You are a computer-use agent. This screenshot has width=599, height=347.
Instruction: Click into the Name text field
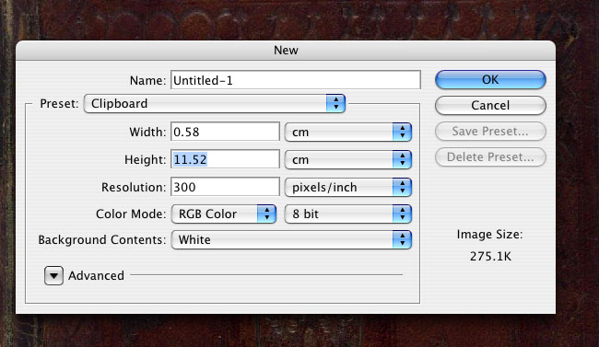pos(296,80)
